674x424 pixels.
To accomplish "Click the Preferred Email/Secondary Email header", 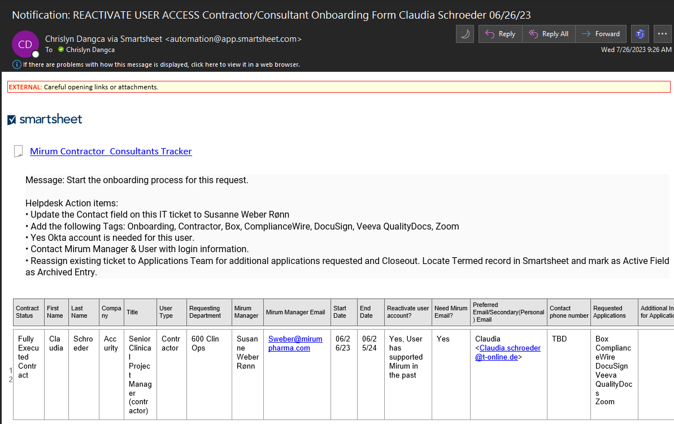I will (x=508, y=311).
